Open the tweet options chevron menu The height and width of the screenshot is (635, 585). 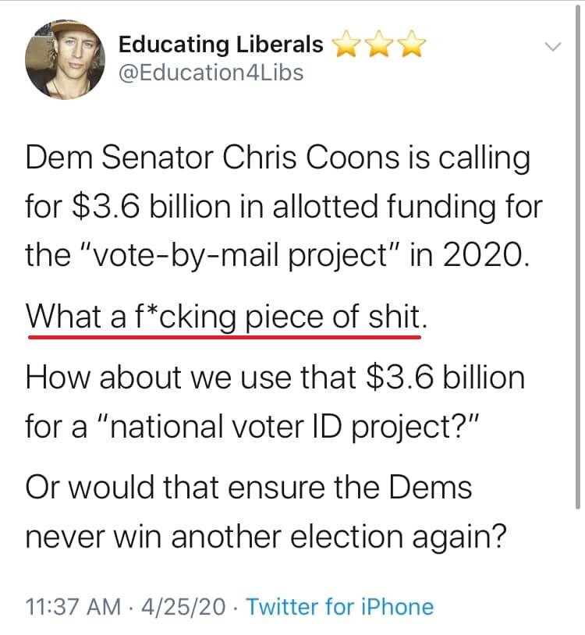pyautogui.click(x=552, y=48)
